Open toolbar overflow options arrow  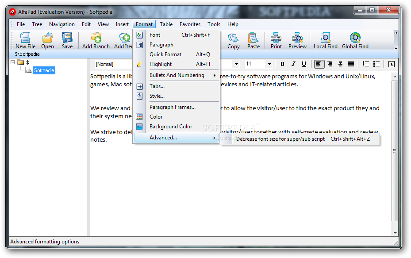click(x=396, y=48)
